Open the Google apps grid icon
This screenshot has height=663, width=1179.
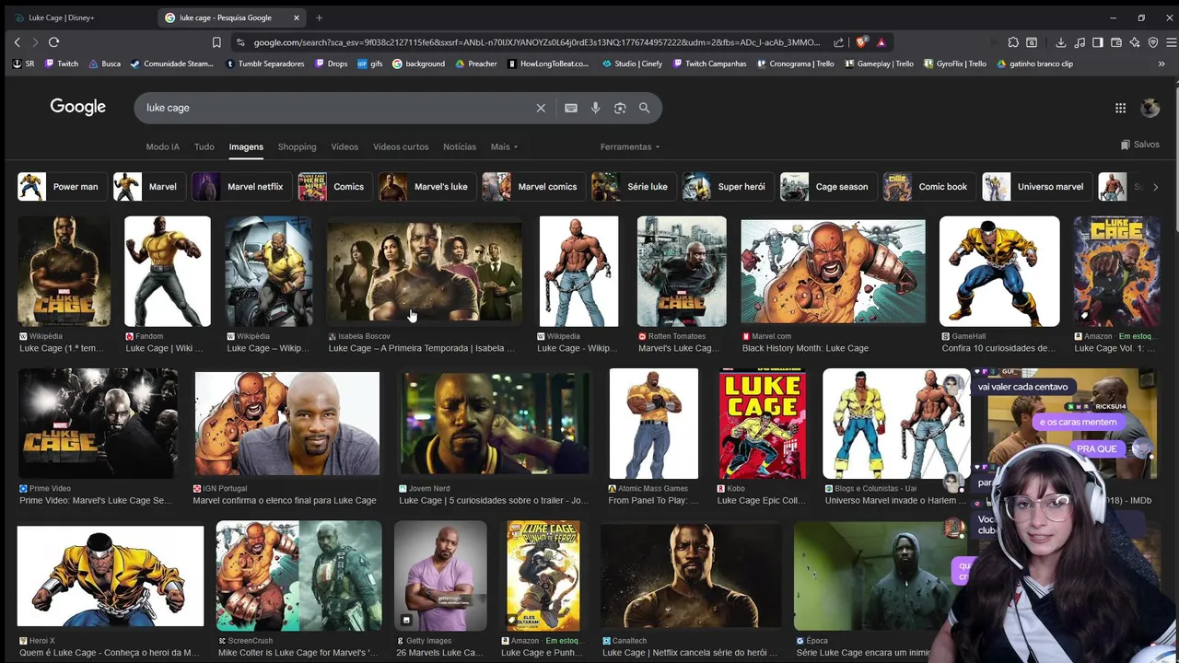[1120, 108]
